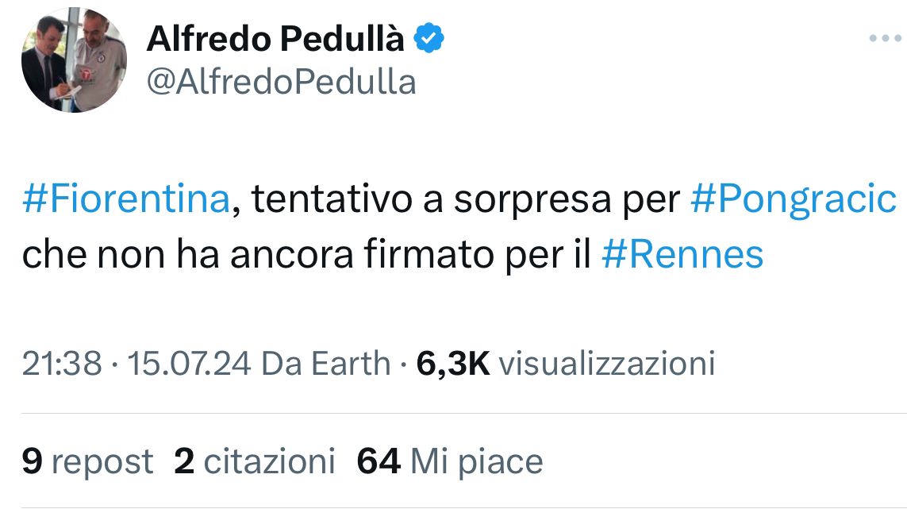Click the display name Alfredo Pedullà
907x509 pixels.
pos(275,39)
